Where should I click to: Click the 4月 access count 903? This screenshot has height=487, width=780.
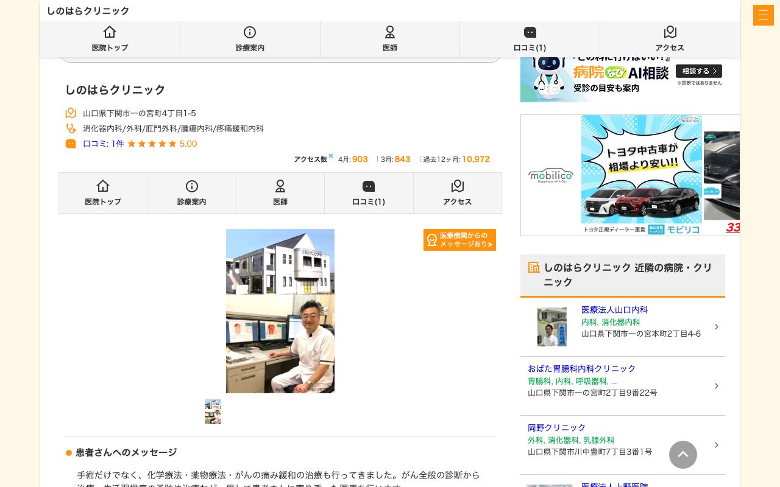360,159
